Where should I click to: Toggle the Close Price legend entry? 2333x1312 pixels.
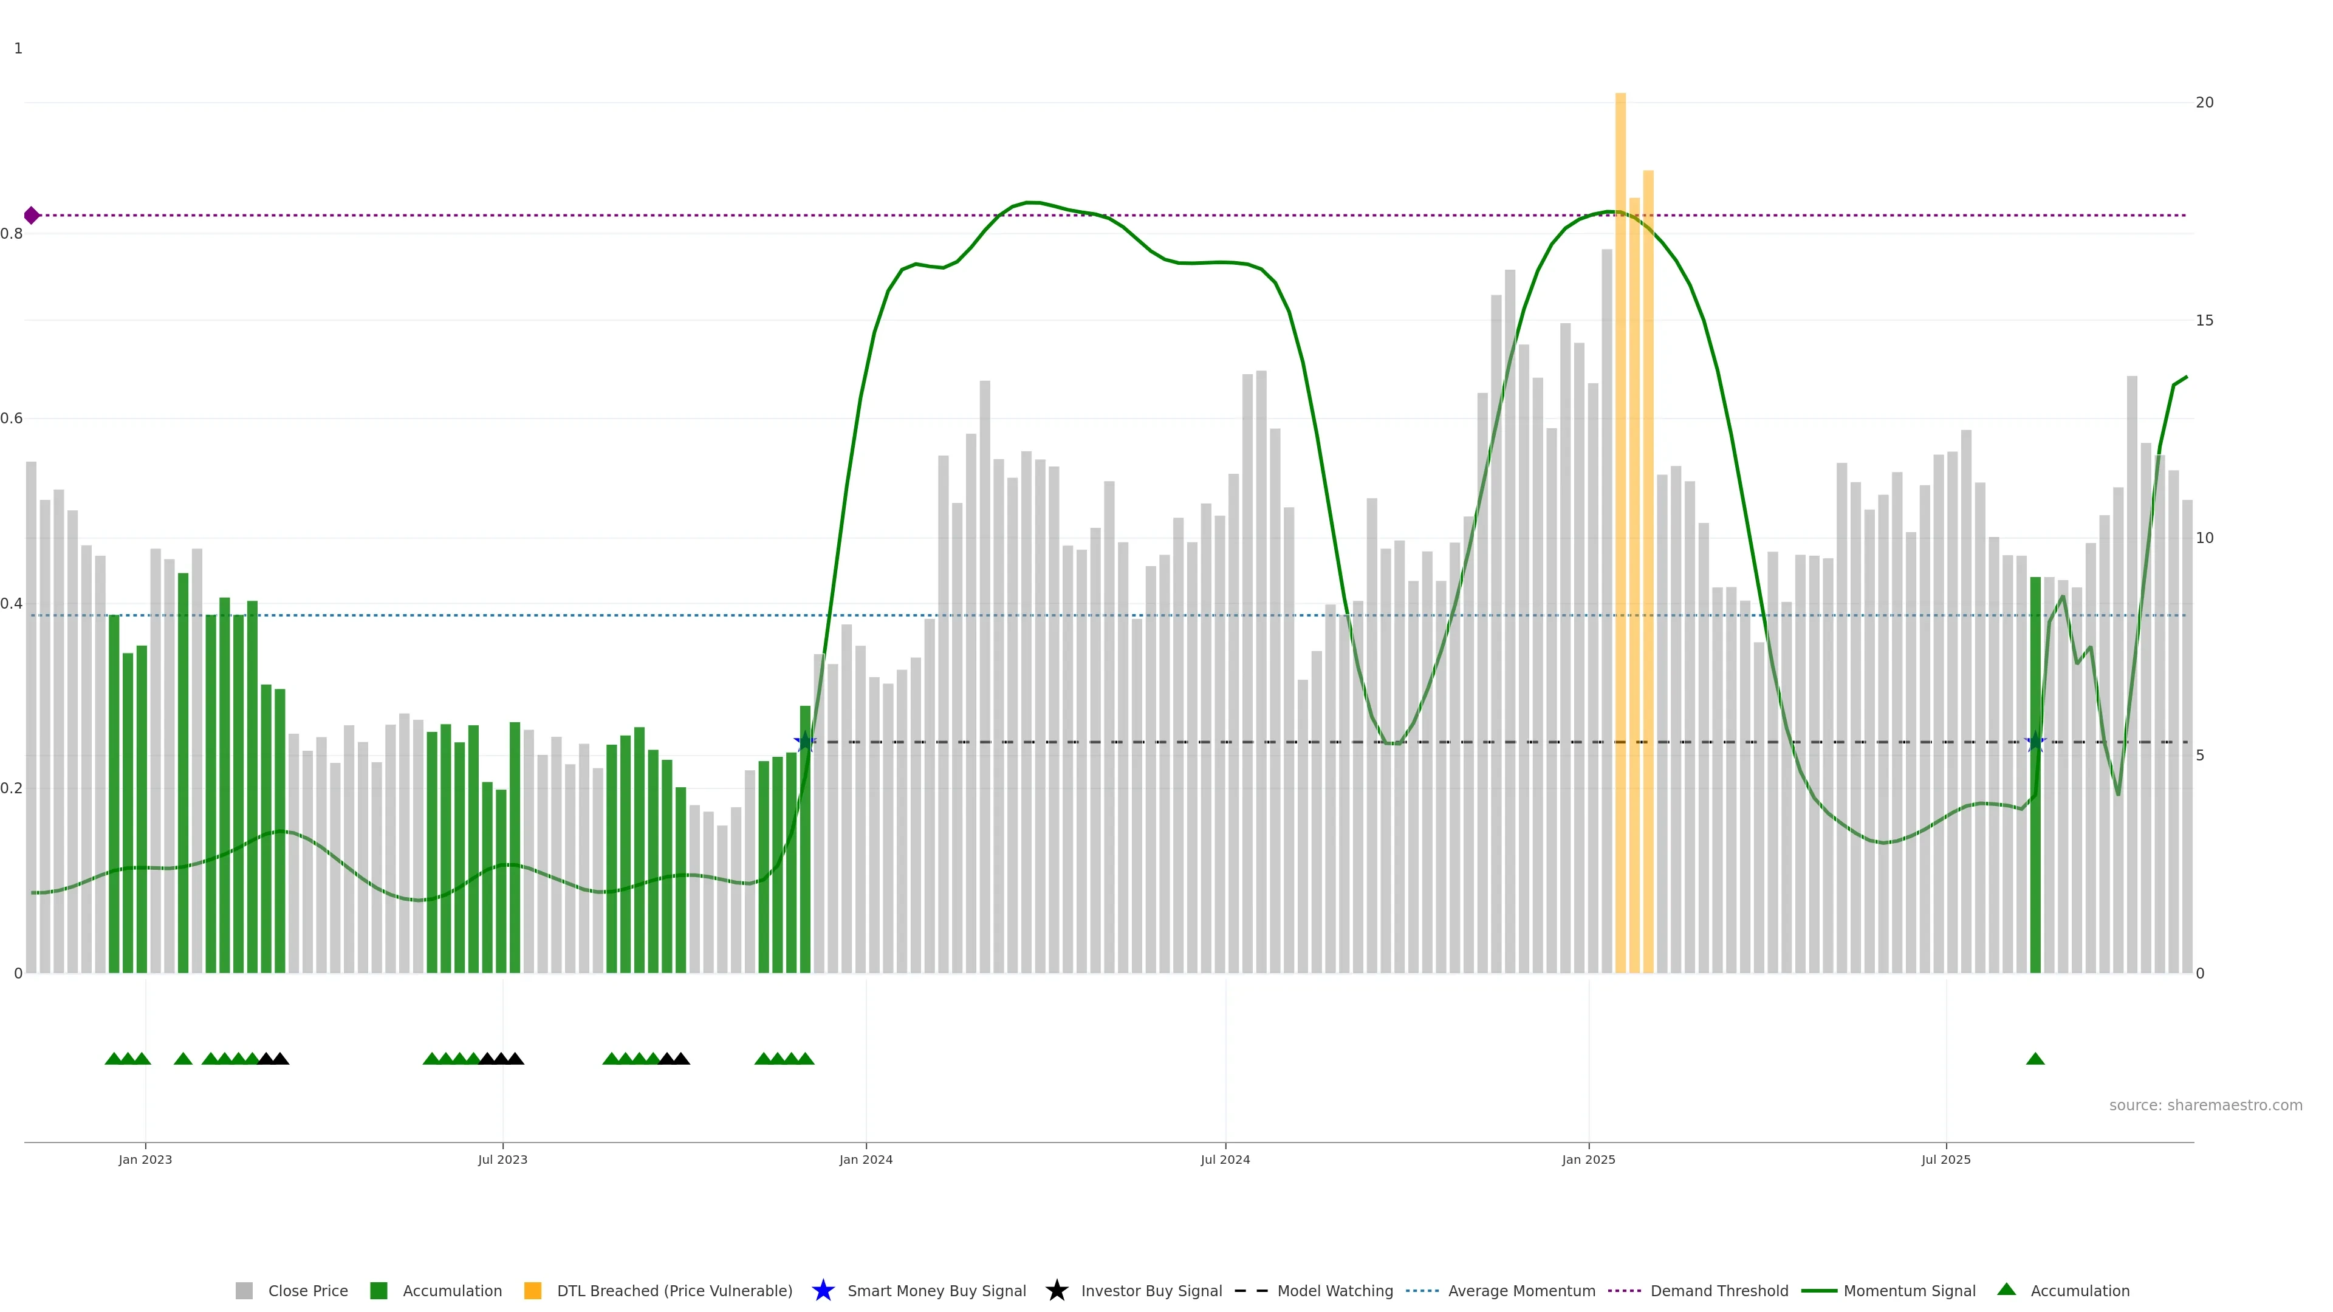tap(307, 1291)
